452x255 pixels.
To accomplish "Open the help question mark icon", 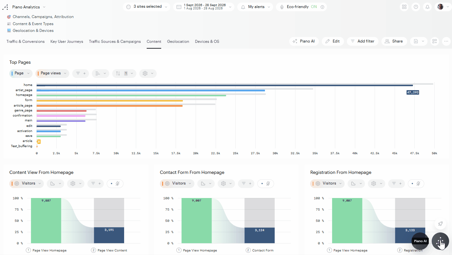I will point(416,7).
